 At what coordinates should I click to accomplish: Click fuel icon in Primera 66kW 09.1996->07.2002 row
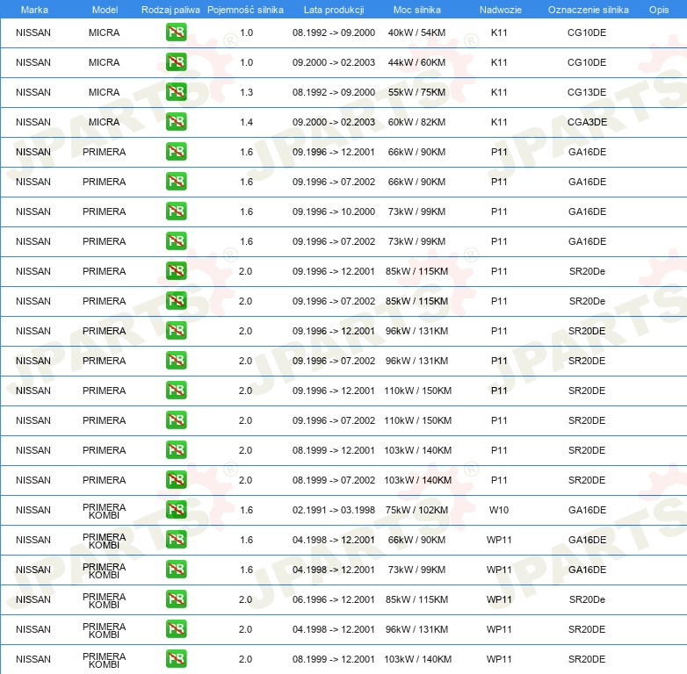[176, 181]
